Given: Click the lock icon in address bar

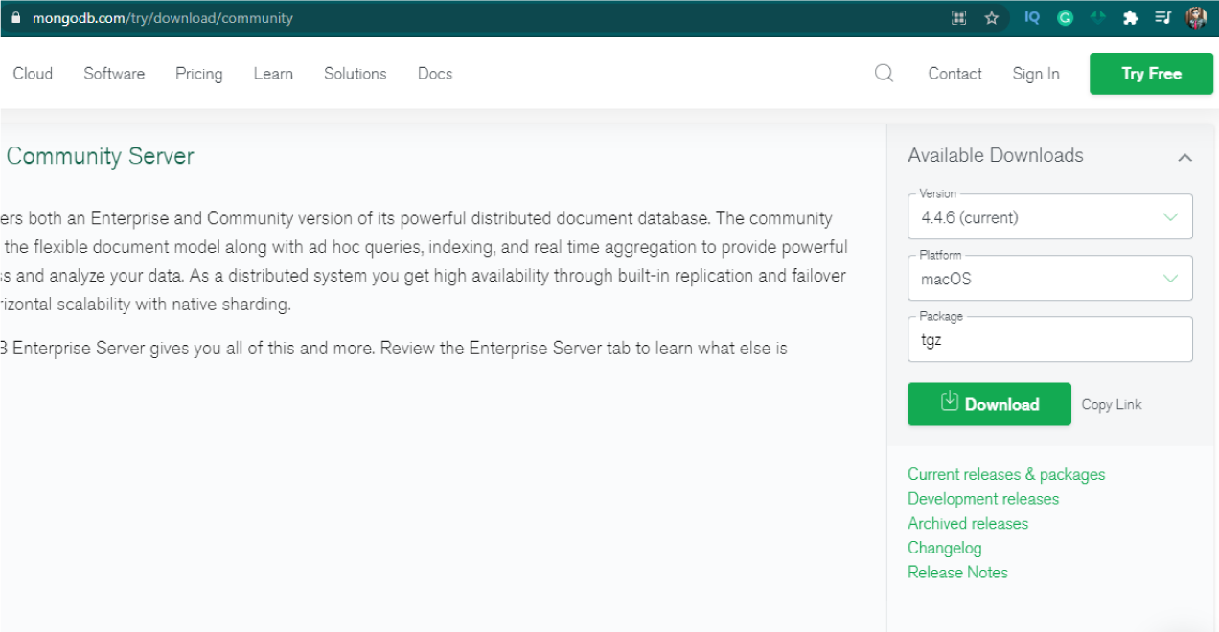Looking at the screenshot, I should [14, 18].
